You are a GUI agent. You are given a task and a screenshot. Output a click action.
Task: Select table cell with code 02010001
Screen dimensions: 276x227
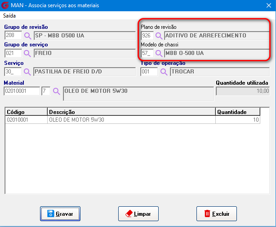point(26,120)
